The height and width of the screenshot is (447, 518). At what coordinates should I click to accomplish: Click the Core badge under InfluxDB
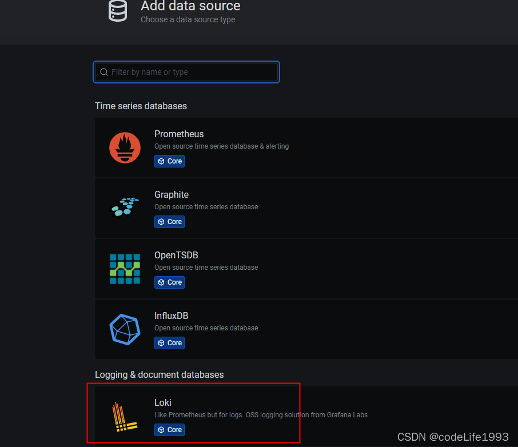169,343
